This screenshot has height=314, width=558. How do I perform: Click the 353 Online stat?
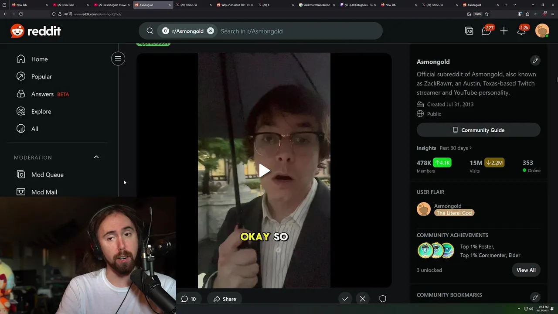[531, 166]
